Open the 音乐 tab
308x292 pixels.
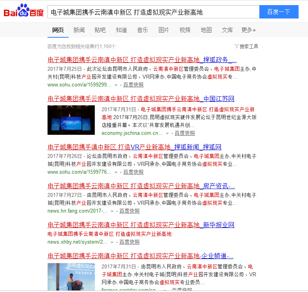(x=142, y=30)
